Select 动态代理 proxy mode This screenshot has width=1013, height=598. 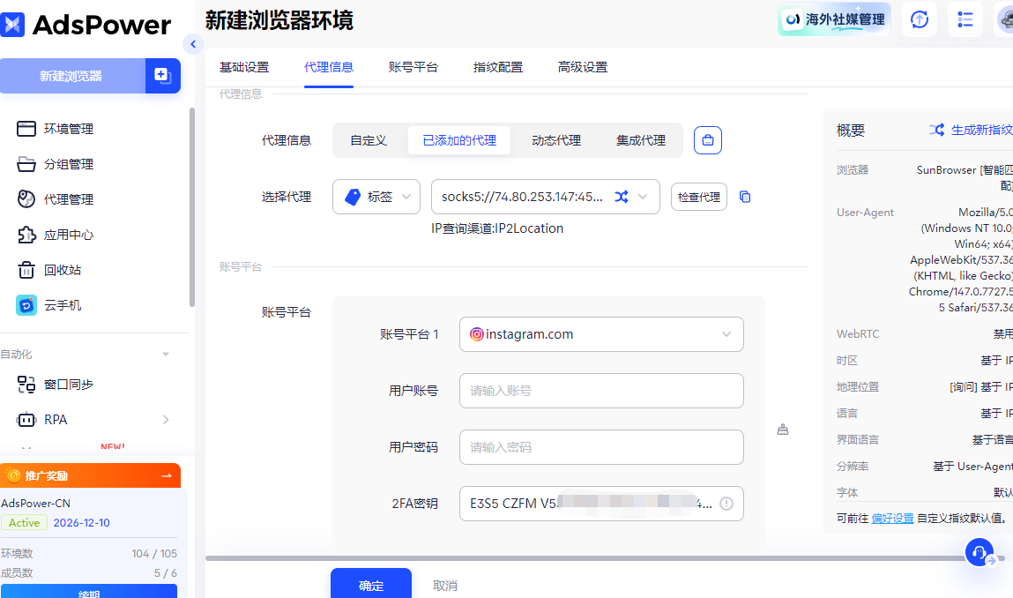point(556,140)
